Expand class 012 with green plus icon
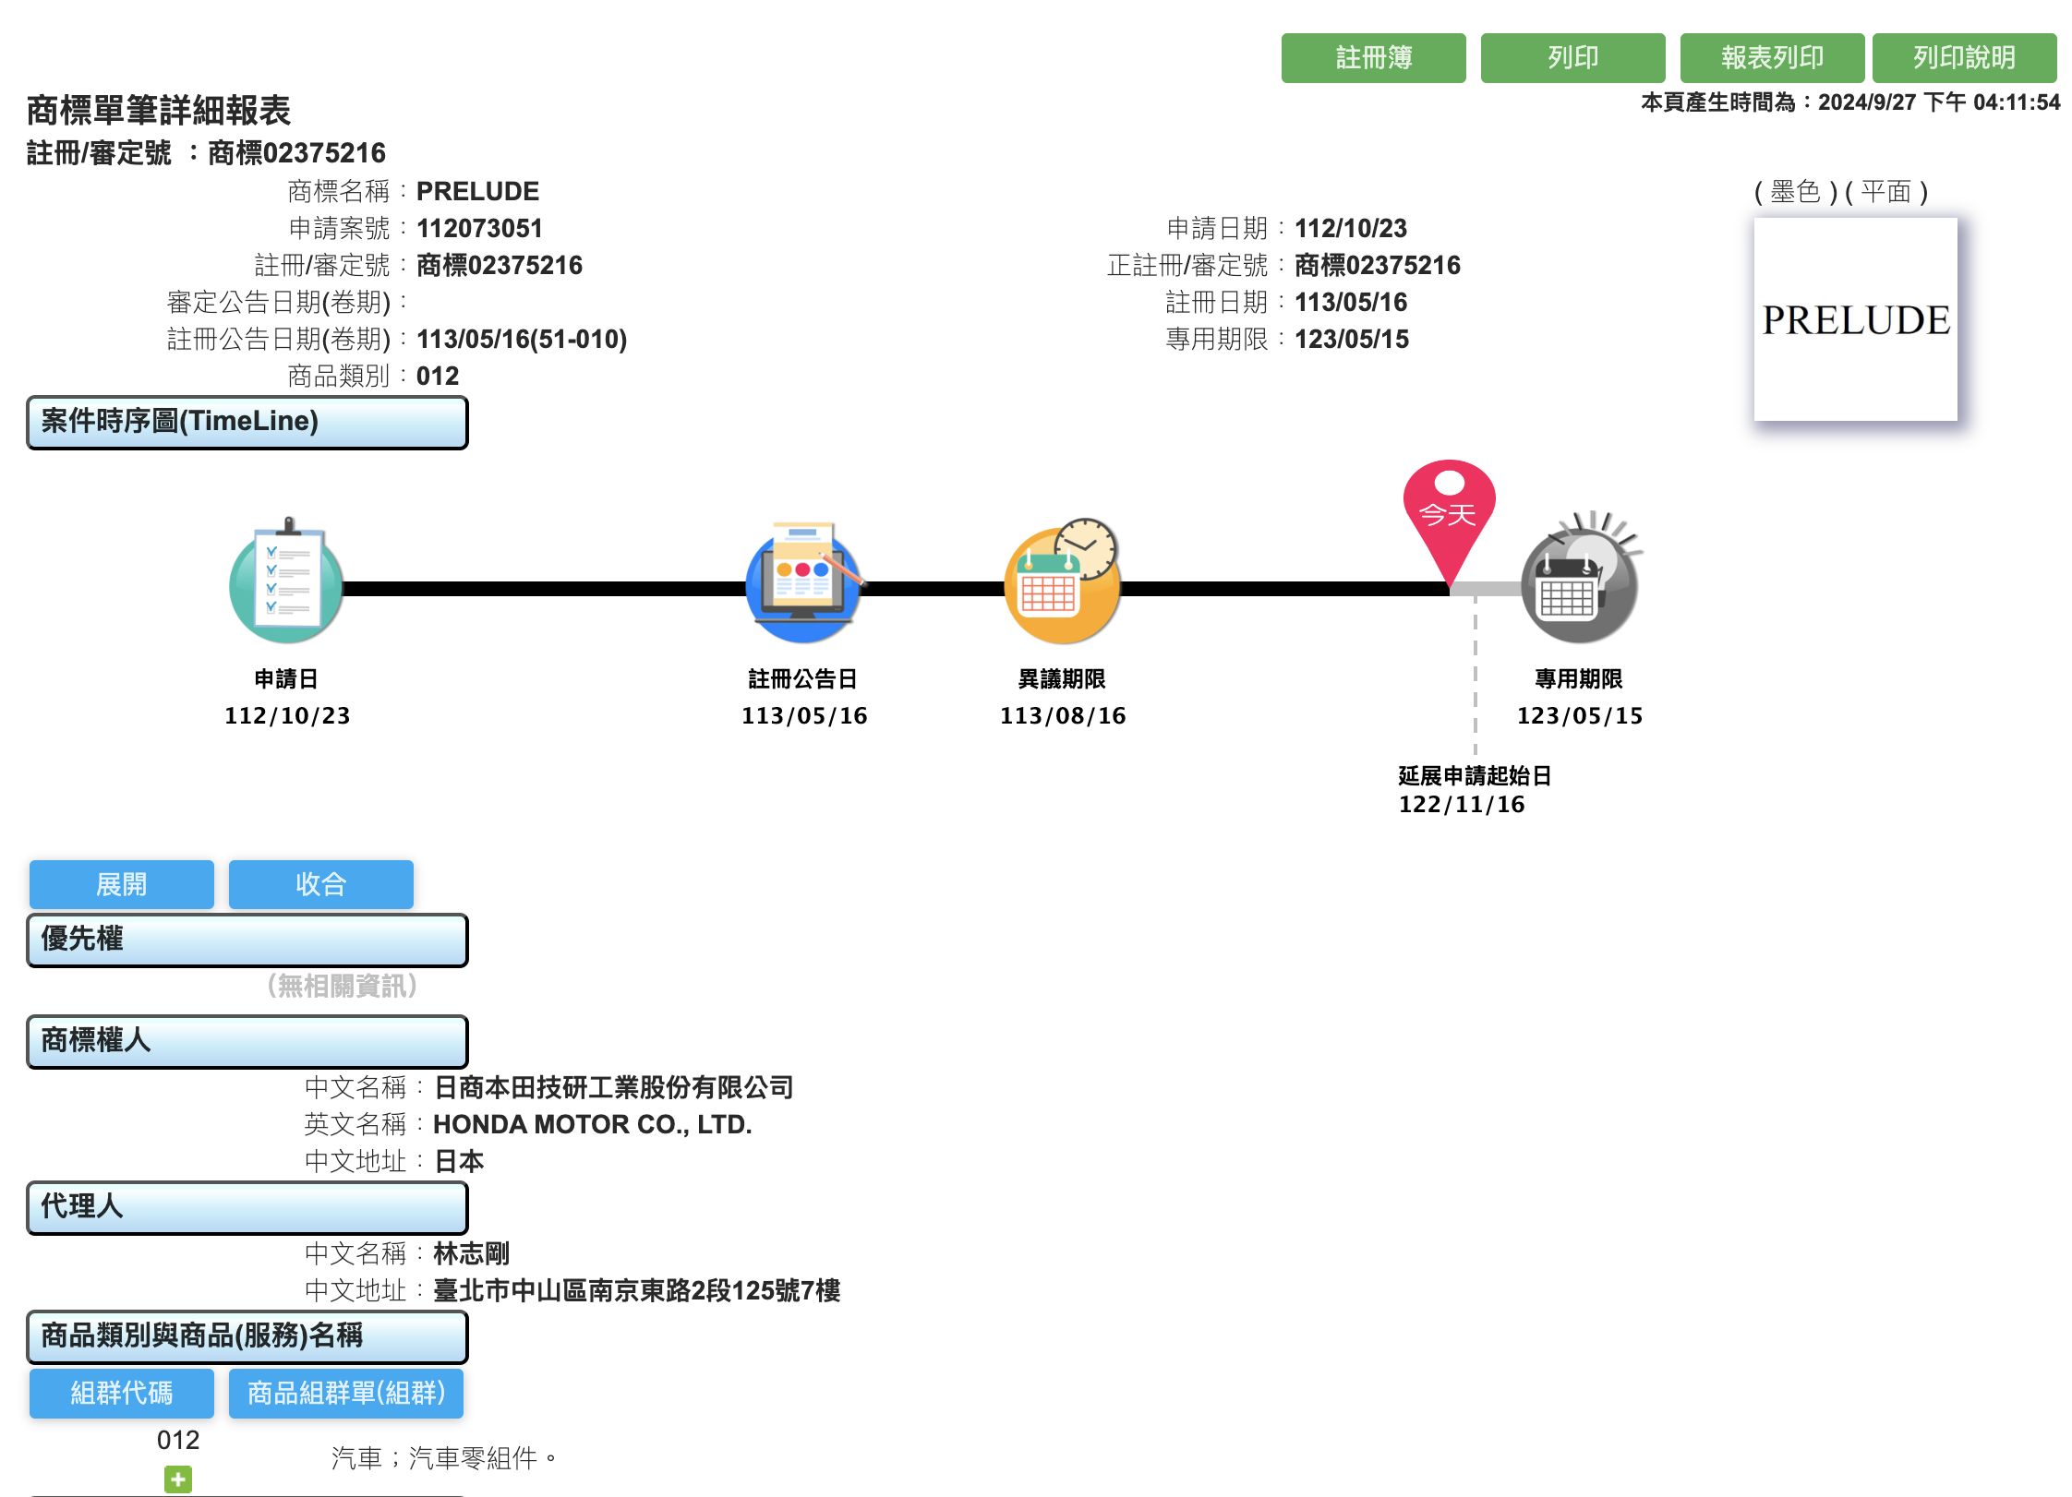This screenshot has width=2072, height=1497. point(178,1479)
